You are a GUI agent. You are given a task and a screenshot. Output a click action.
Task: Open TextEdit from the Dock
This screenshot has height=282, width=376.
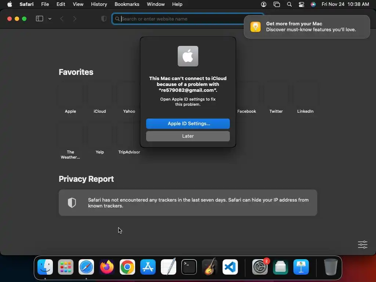click(x=169, y=267)
